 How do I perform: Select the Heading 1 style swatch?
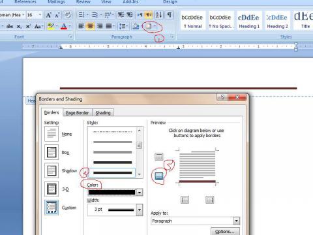(249, 21)
